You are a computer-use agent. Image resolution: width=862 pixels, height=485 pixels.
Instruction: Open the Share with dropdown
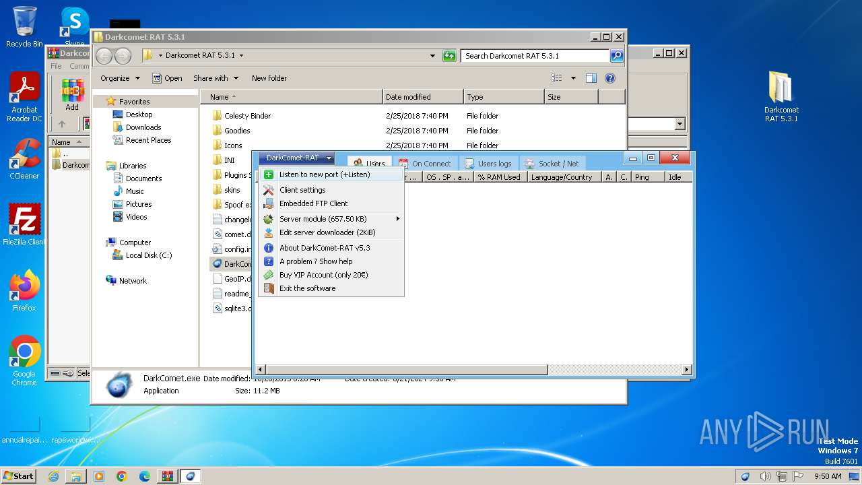pyautogui.click(x=215, y=78)
